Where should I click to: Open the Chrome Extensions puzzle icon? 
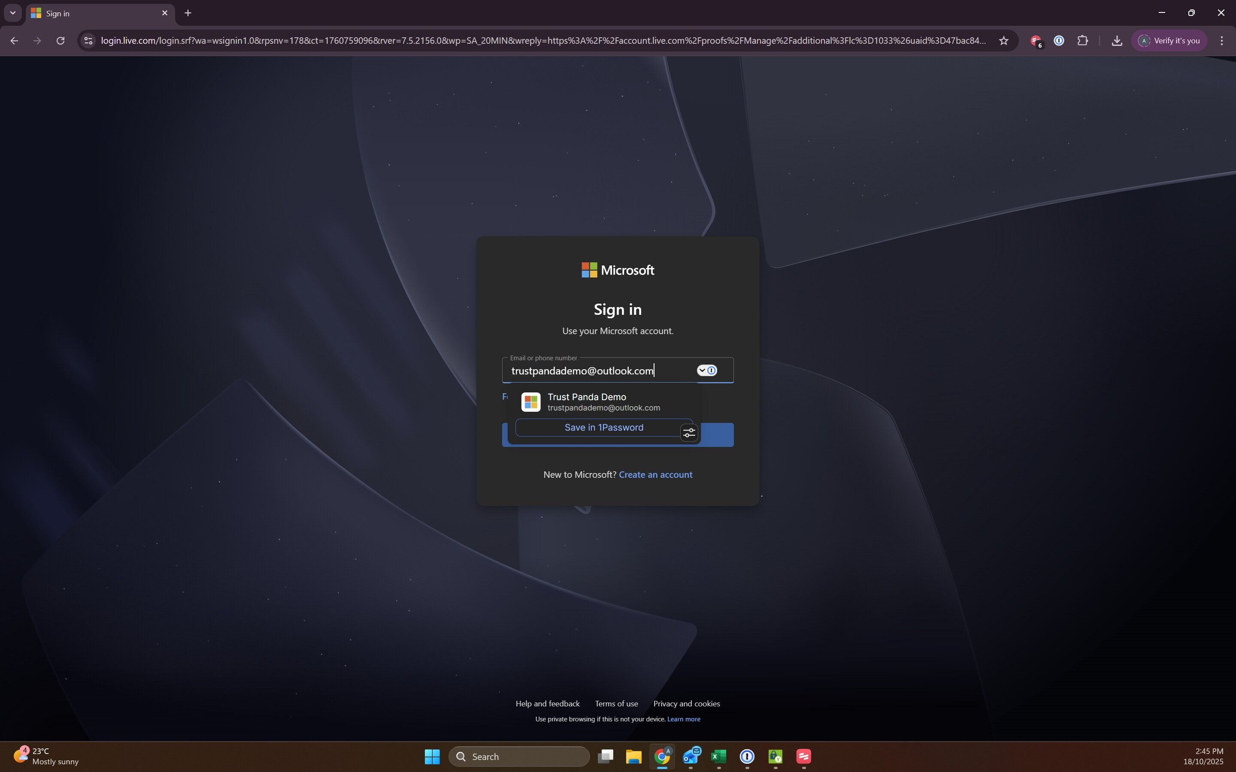(x=1082, y=40)
